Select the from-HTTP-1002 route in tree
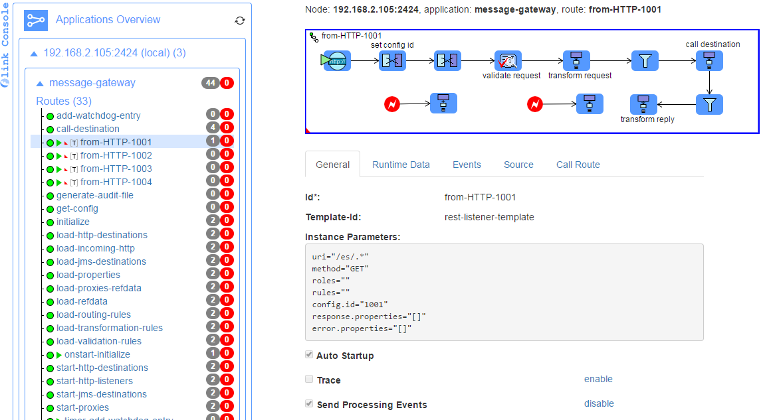 tap(116, 155)
